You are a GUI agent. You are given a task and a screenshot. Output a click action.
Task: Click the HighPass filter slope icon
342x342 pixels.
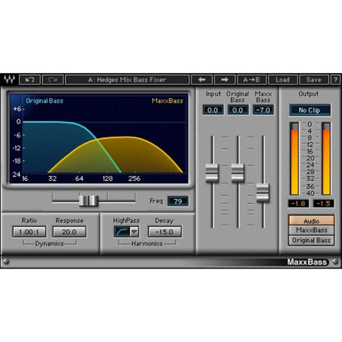[x=122, y=232]
